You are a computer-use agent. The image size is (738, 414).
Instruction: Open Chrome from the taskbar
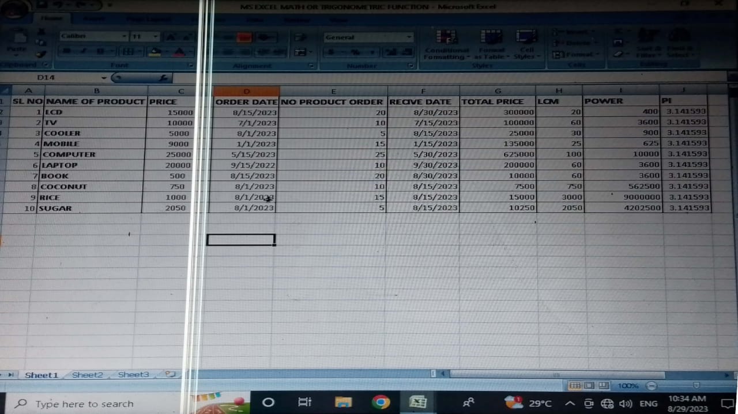[381, 402]
